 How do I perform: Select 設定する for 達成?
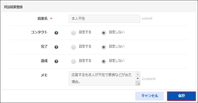[74, 61]
